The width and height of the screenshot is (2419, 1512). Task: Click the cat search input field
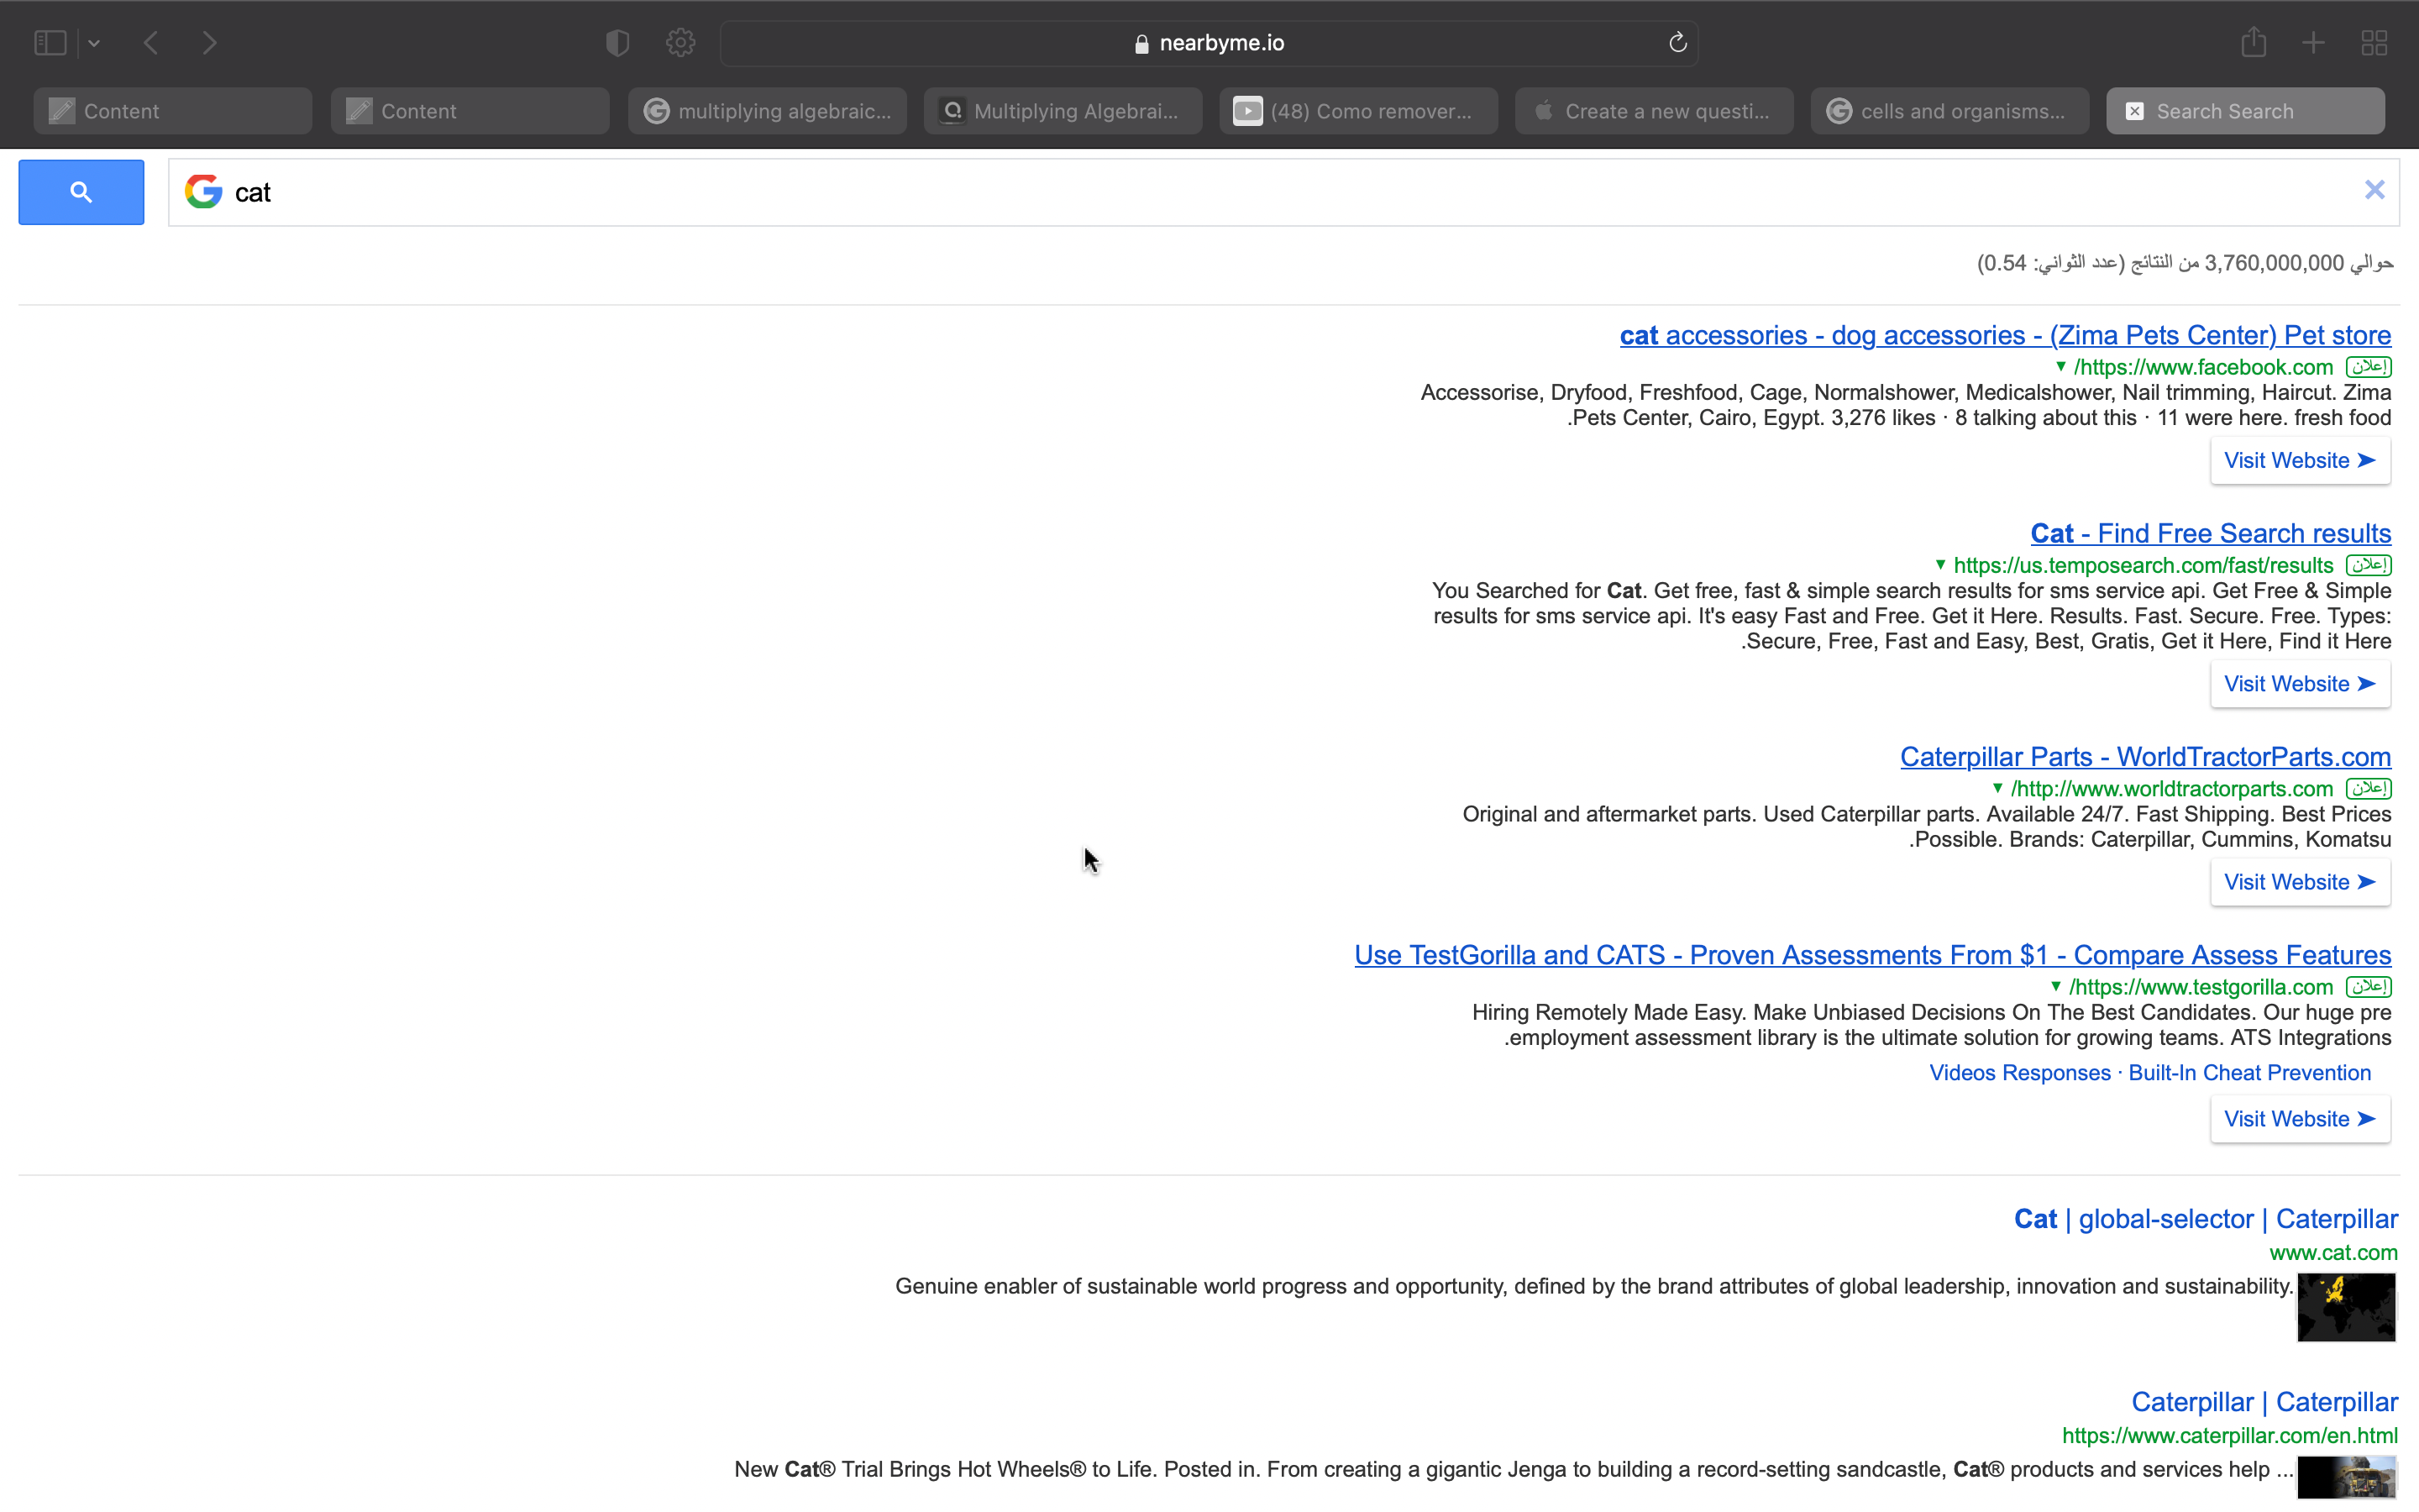pyautogui.click(x=1199, y=192)
